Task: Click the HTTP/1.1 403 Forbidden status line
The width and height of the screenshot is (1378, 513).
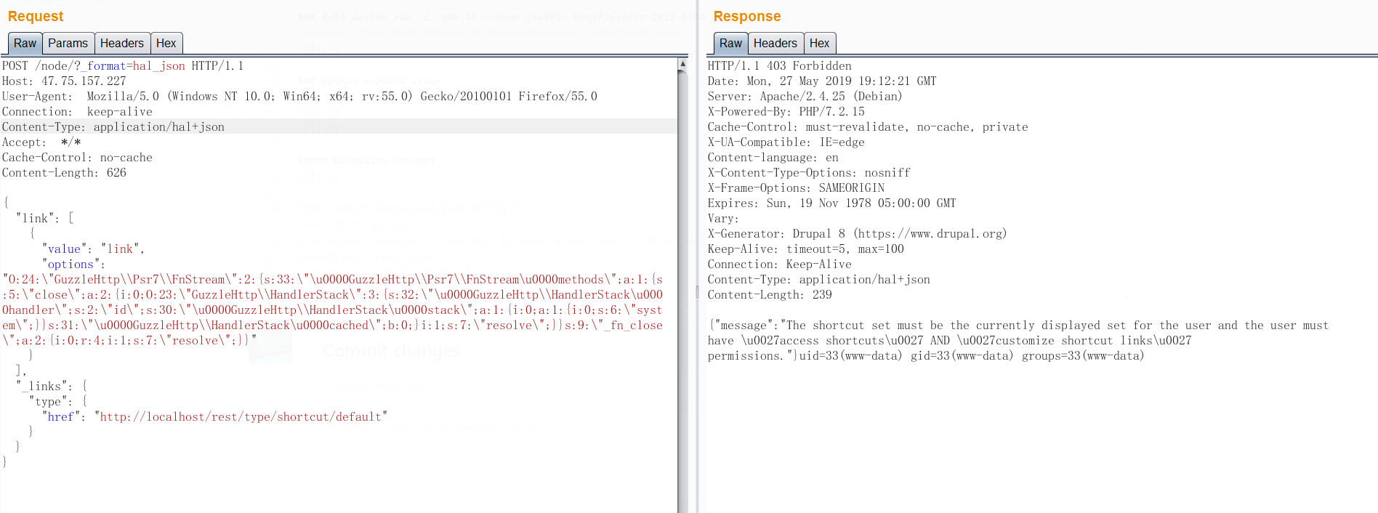Action: (x=780, y=66)
